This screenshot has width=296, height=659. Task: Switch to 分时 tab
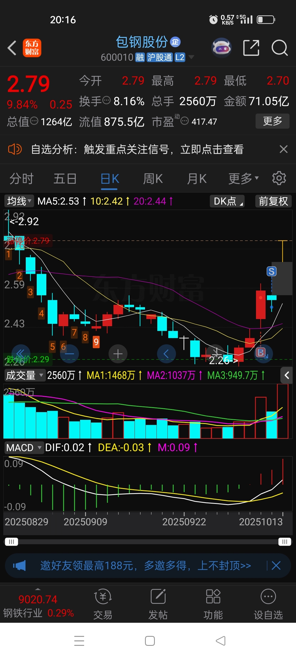(x=22, y=179)
